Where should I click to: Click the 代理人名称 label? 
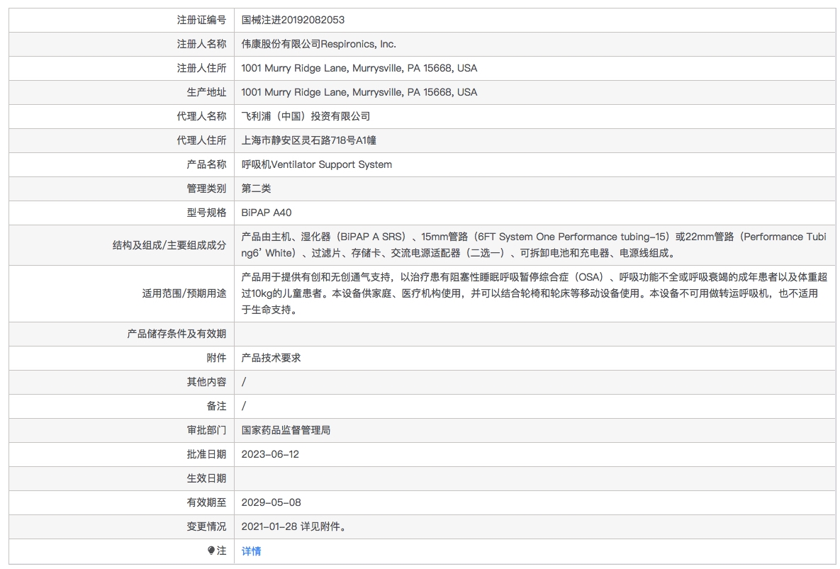pos(201,116)
